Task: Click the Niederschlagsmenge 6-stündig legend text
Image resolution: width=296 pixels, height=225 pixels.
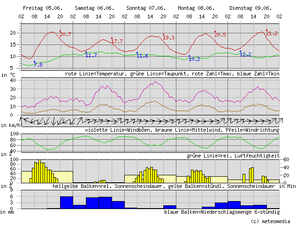Action: click(x=221, y=212)
